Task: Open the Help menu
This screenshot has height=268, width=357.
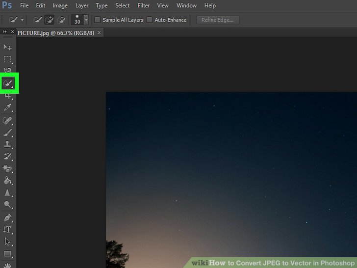Action: (210, 5)
